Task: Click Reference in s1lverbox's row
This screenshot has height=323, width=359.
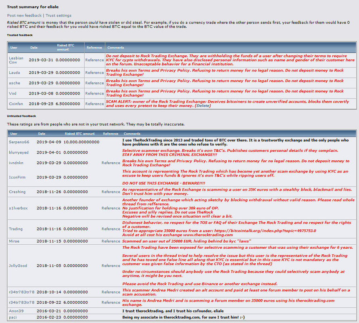Action: [111, 208]
